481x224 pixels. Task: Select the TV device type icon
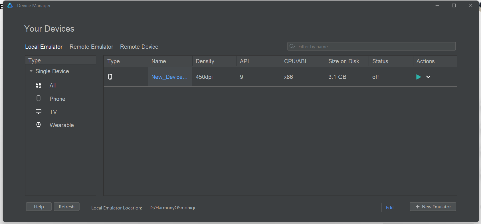(39, 111)
